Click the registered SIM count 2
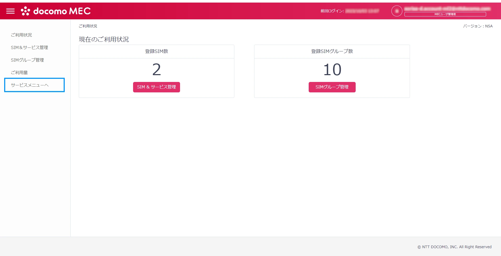This screenshot has width=501, height=256. [157, 70]
